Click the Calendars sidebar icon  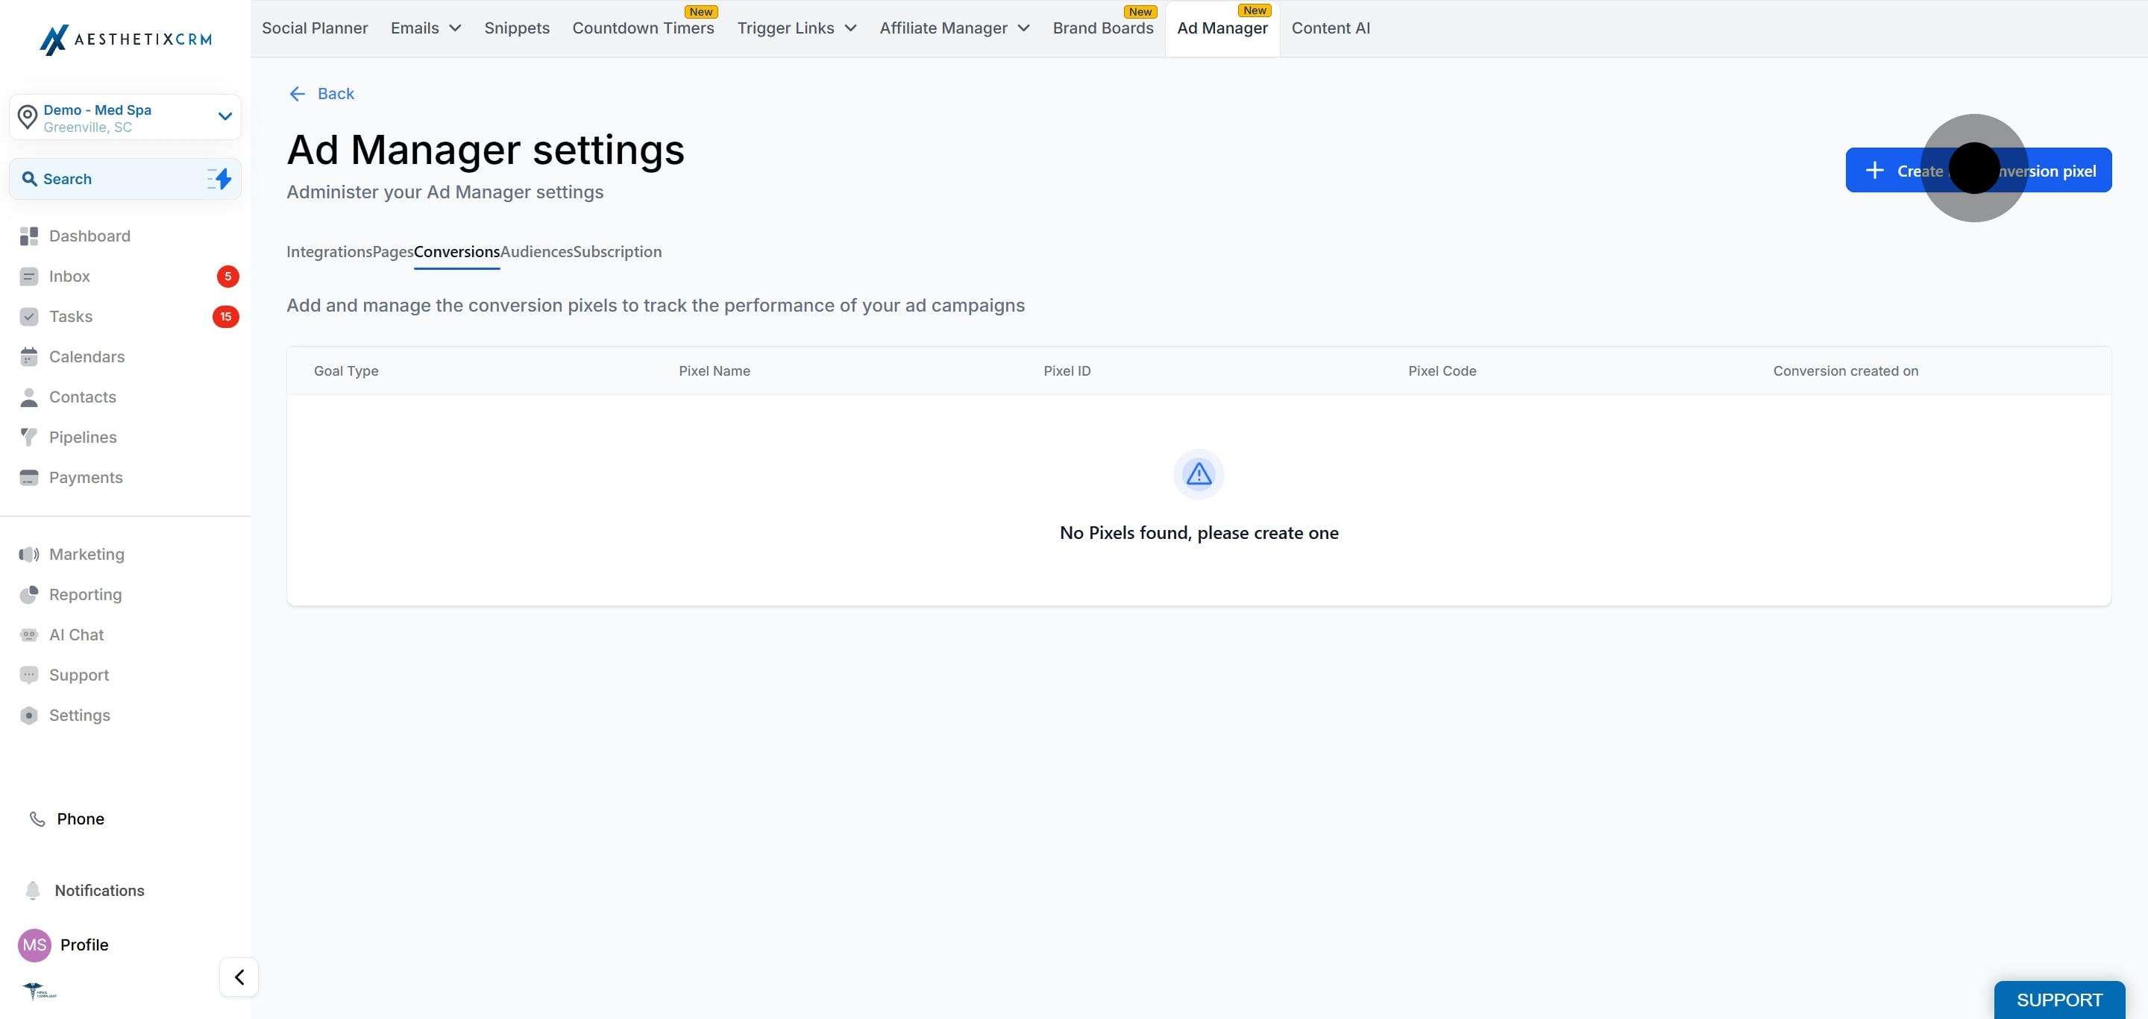click(29, 356)
